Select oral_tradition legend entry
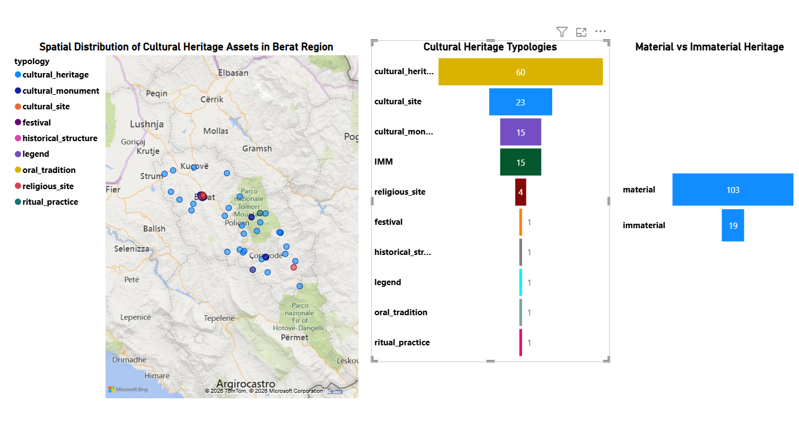Image resolution: width=799 pixels, height=429 pixels. coord(45,170)
